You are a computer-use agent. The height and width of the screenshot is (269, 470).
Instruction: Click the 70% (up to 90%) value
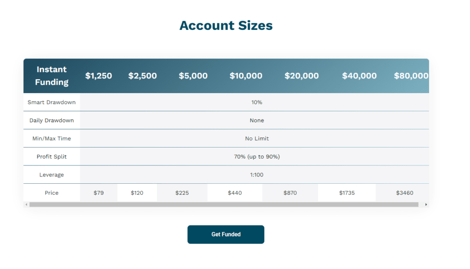pyautogui.click(x=257, y=157)
